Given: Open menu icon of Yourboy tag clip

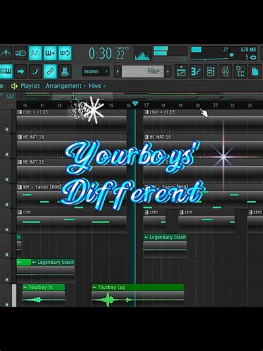Looking at the screenshot, I should (x=95, y=288).
